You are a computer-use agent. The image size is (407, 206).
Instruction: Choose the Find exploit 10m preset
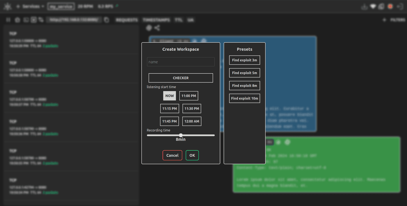point(244,98)
